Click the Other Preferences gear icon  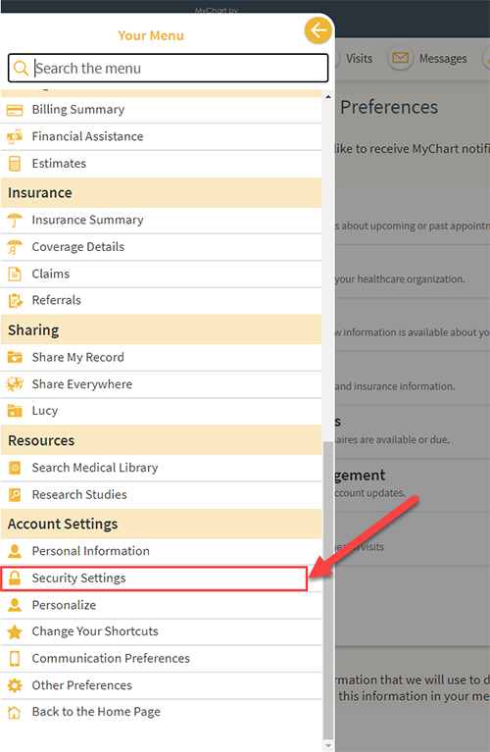coord(15,685)
